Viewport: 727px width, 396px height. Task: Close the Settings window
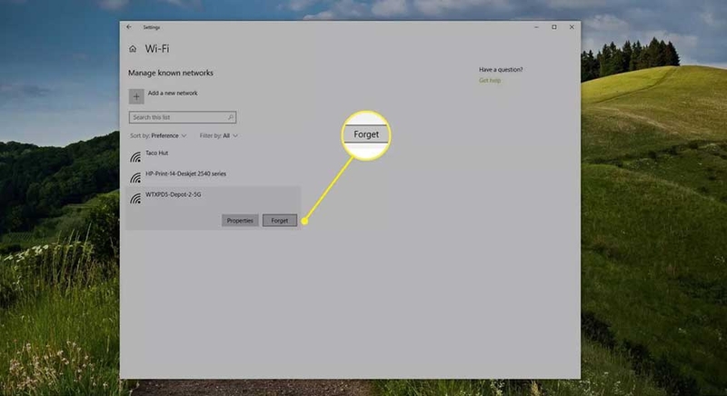[572, 27]
